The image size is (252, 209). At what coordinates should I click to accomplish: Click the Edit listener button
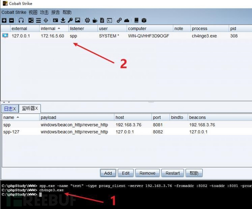[126, 173]
